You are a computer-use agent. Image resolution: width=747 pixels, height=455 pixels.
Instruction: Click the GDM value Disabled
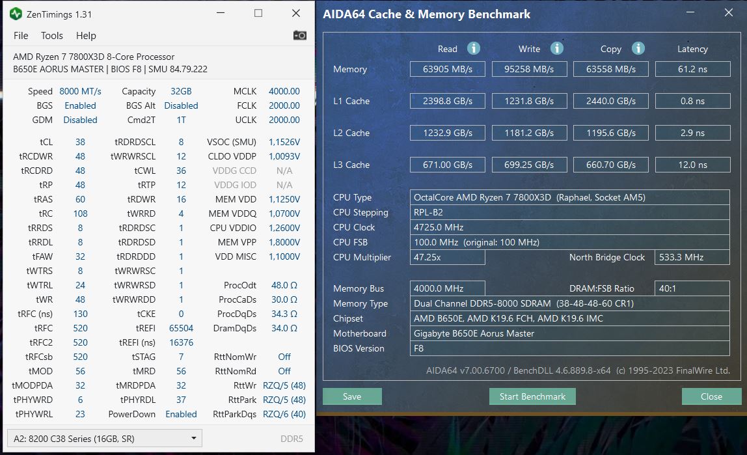point(80,120)
